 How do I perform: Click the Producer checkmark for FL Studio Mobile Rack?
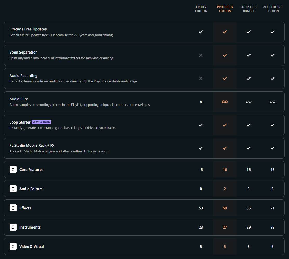pyautogui.click(x=225, y=148)
